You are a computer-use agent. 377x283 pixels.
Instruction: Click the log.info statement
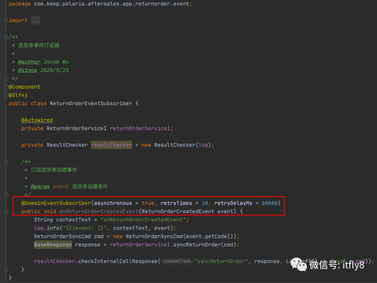105,228
